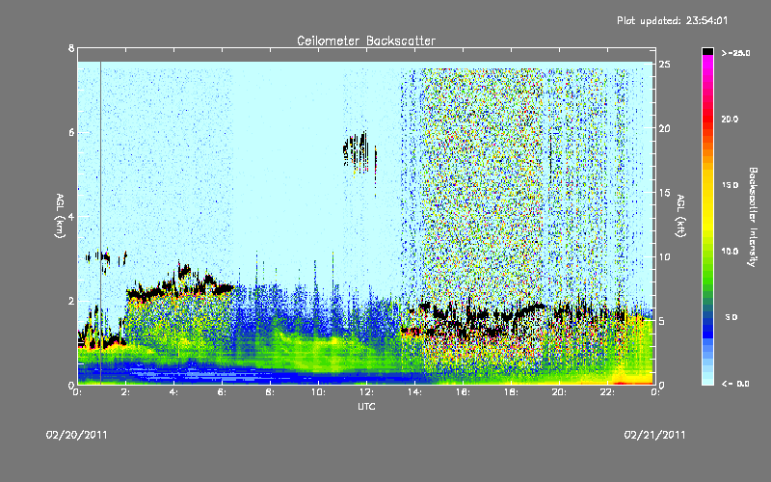
Task: Click the ">=25.0" colorbar maximum label
Action: point(735,53)
